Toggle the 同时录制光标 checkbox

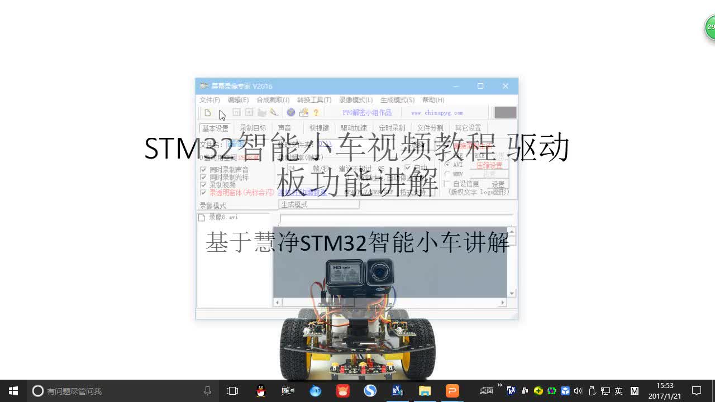pos(203,177)
